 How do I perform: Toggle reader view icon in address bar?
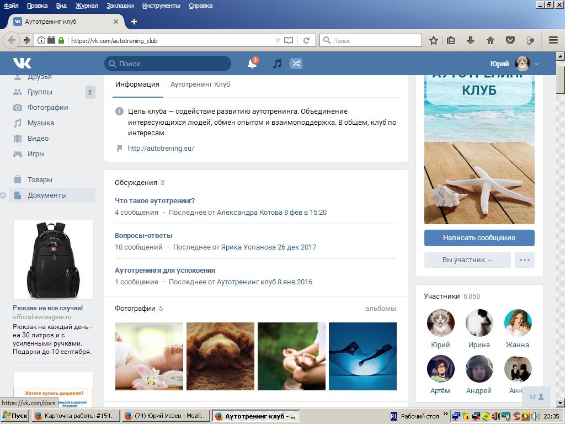click(x=289, y=40)
